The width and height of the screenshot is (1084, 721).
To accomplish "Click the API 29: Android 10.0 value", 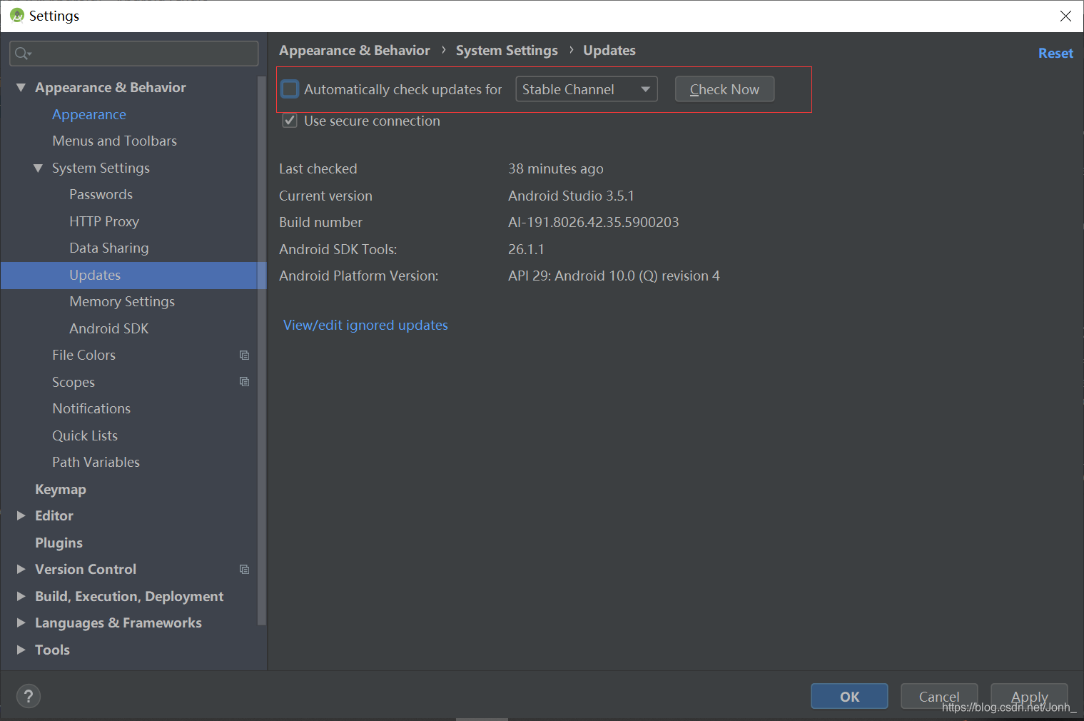I will [x=614, y=276].
